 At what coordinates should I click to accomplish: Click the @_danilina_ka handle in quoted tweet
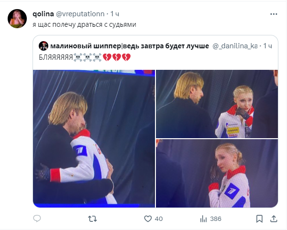pyautogui.click(x=234, y=46)
